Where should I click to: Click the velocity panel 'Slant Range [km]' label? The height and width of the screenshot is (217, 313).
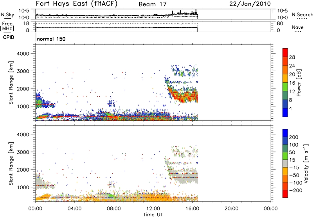11,164
